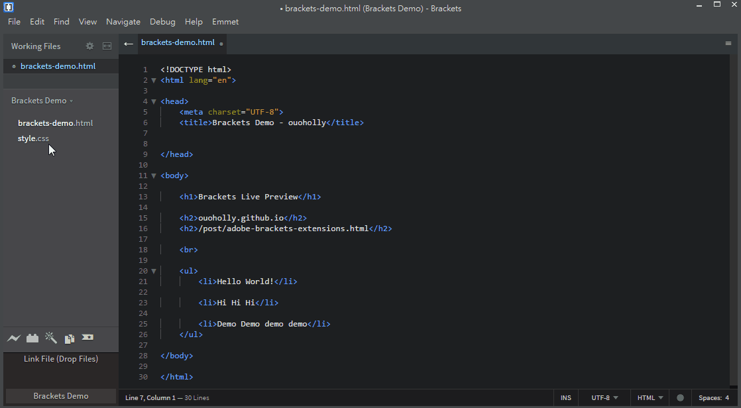The image size is (741, 408).
Task: Open the UTF-8 encoding dropdown
Action: [x=604, y=398]
